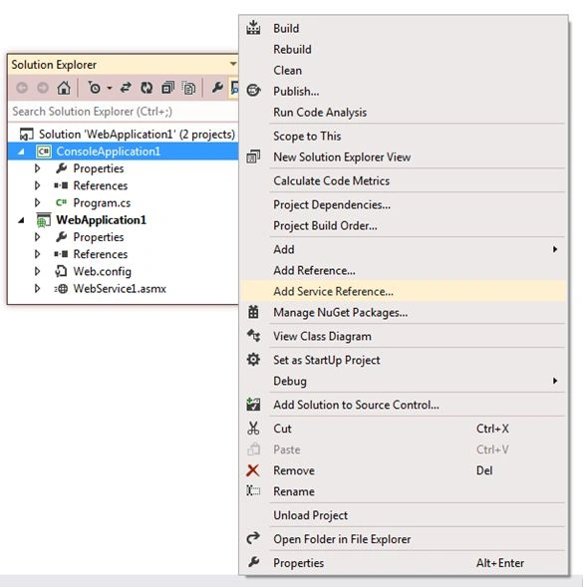
Task: Select Open Folder in File Explorer
Action: coord(404,539)
